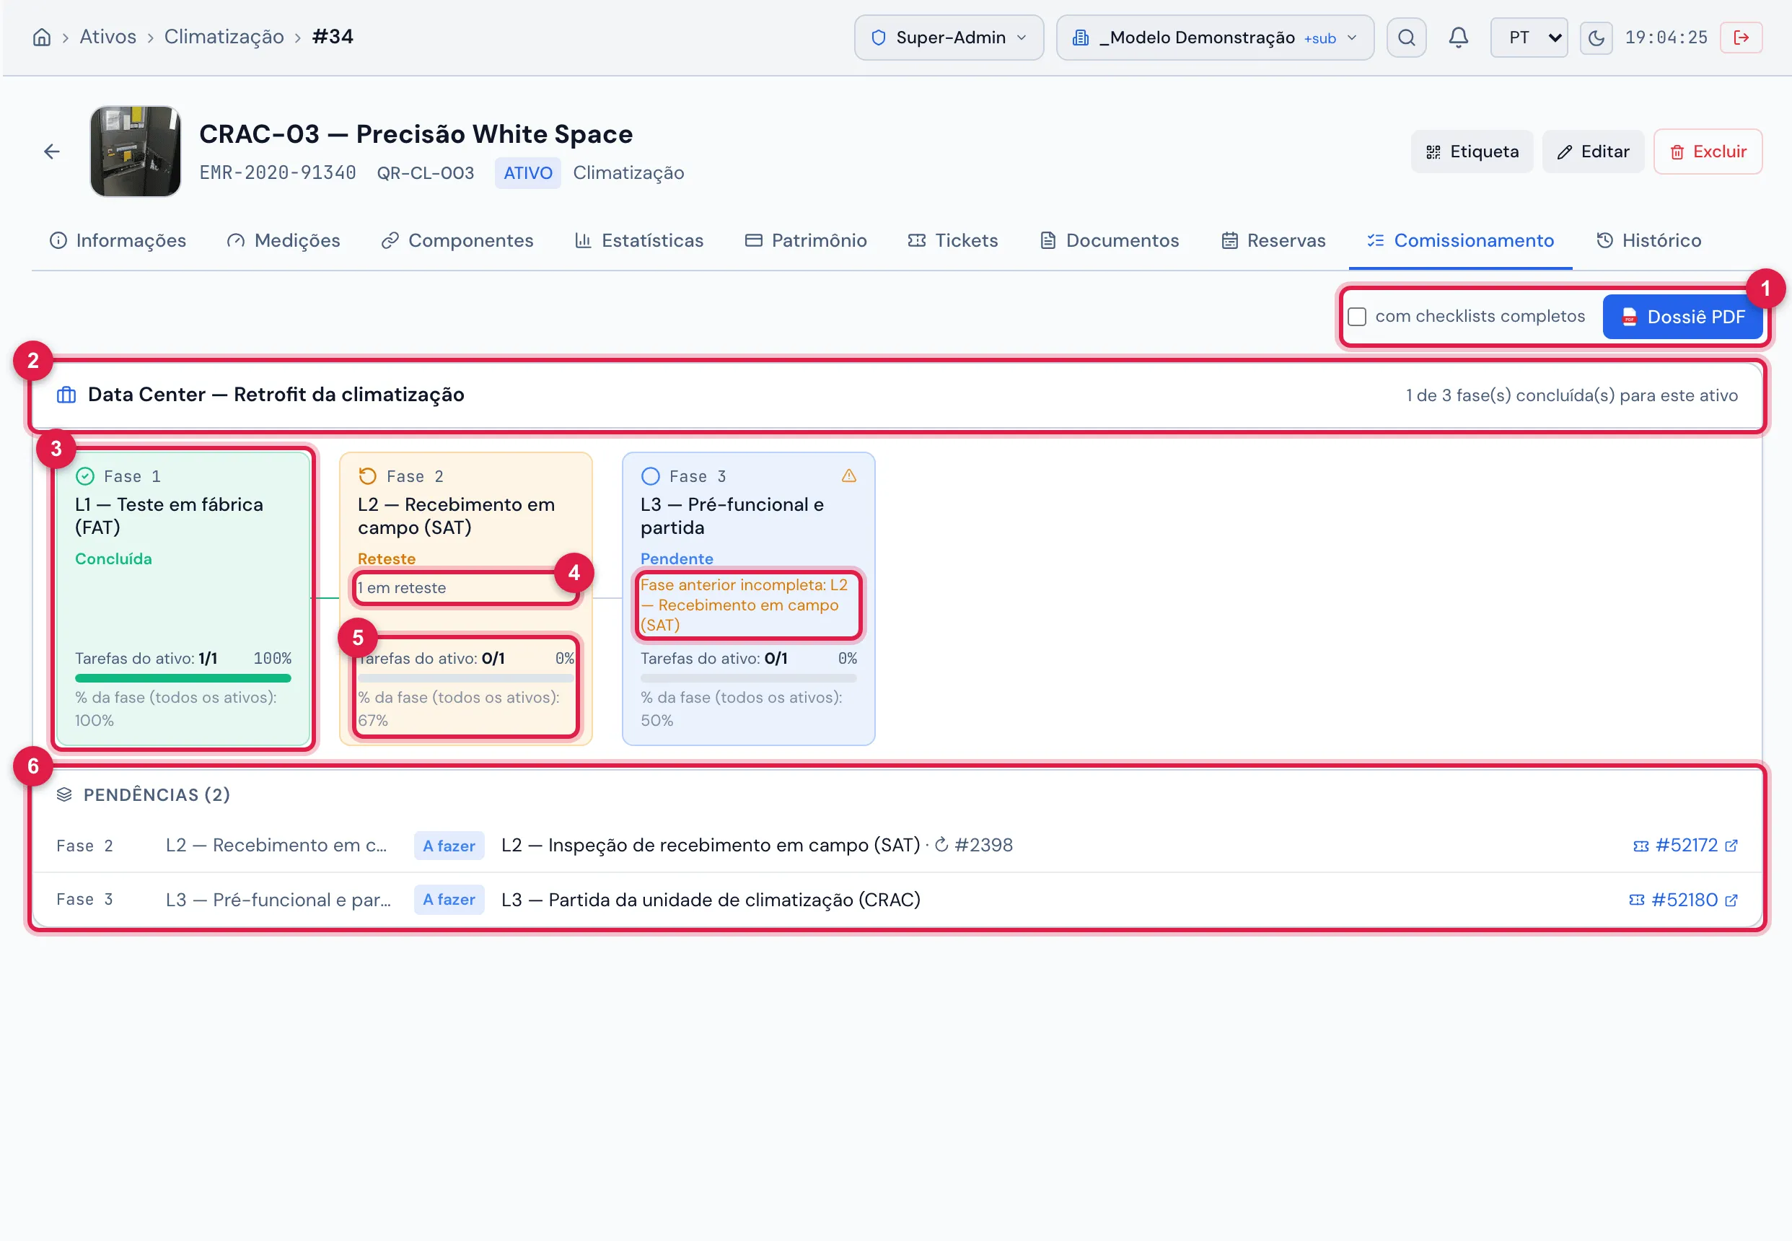Click the retest cycle icon near #2398
Image resolution: width=1792 pixels, height=1241 pixels.
point(941,844)
